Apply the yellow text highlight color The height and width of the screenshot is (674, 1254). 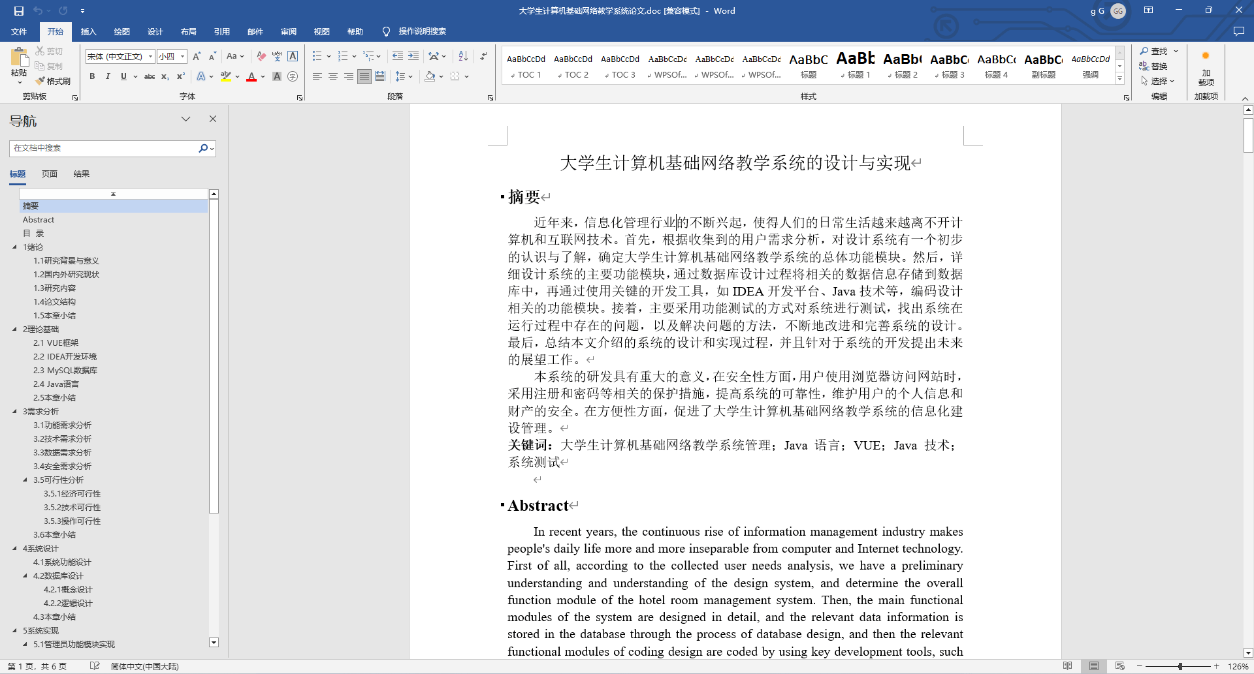(x=225, y=76)
